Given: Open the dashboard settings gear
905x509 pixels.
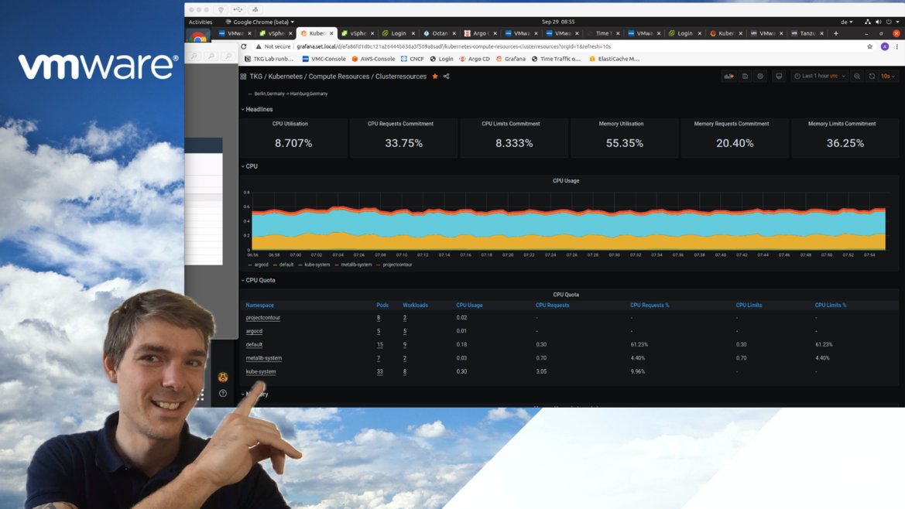Looking at the screenshot, I should coord(760,76).
